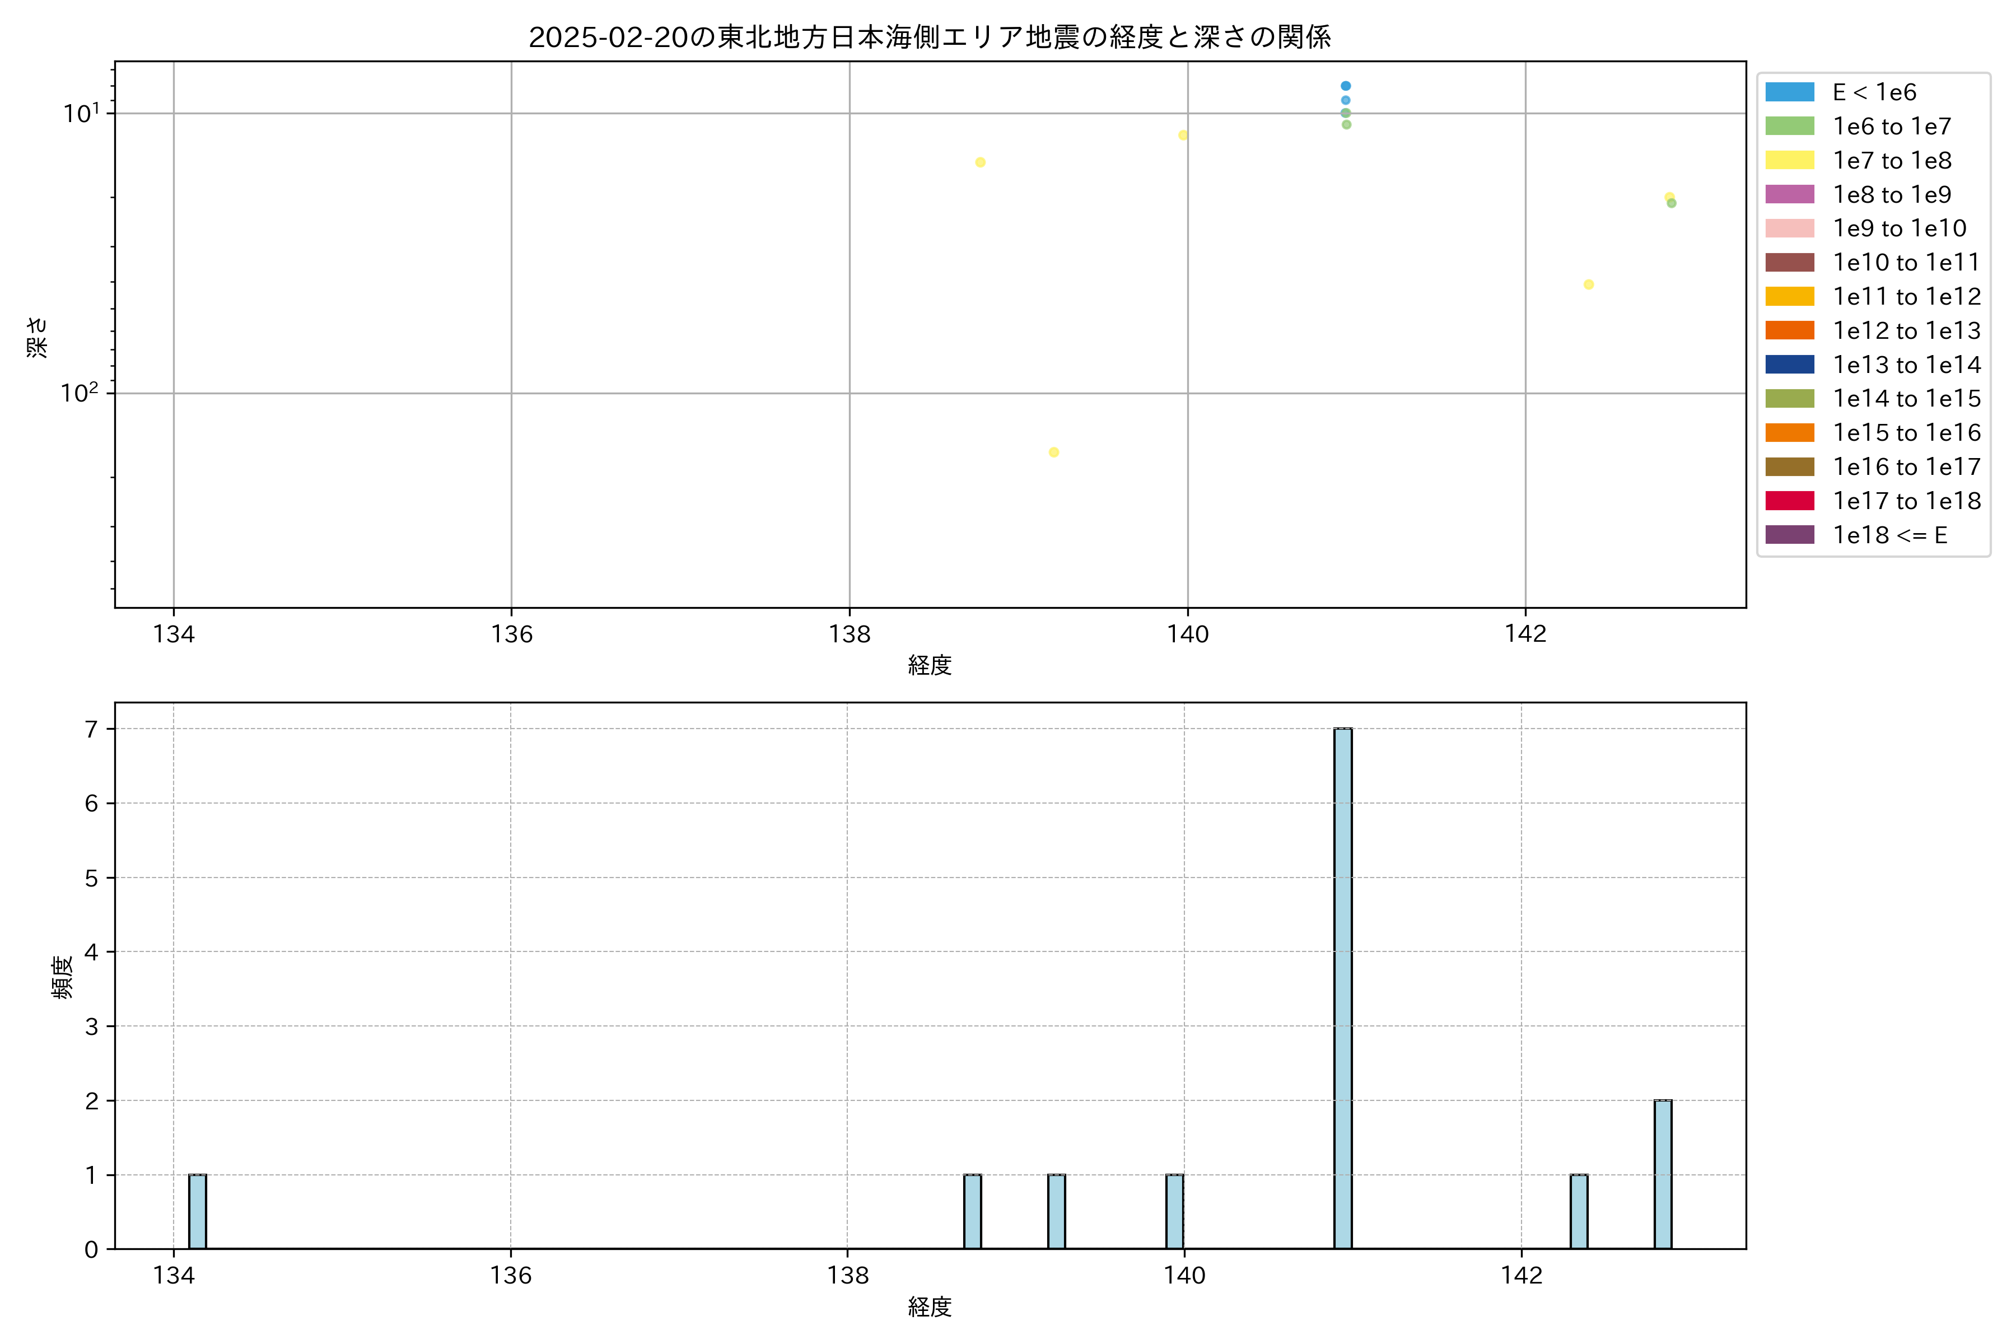Click the deepest yellow scatter point

click(x=1053, y=452)
